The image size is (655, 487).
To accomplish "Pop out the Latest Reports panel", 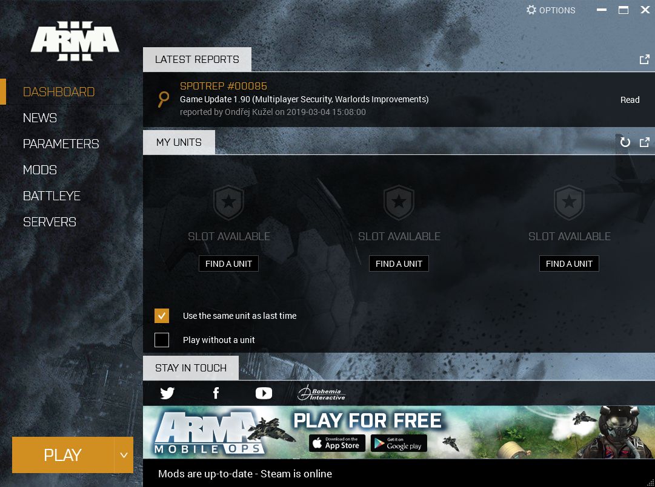I will (x=645, y=59).
